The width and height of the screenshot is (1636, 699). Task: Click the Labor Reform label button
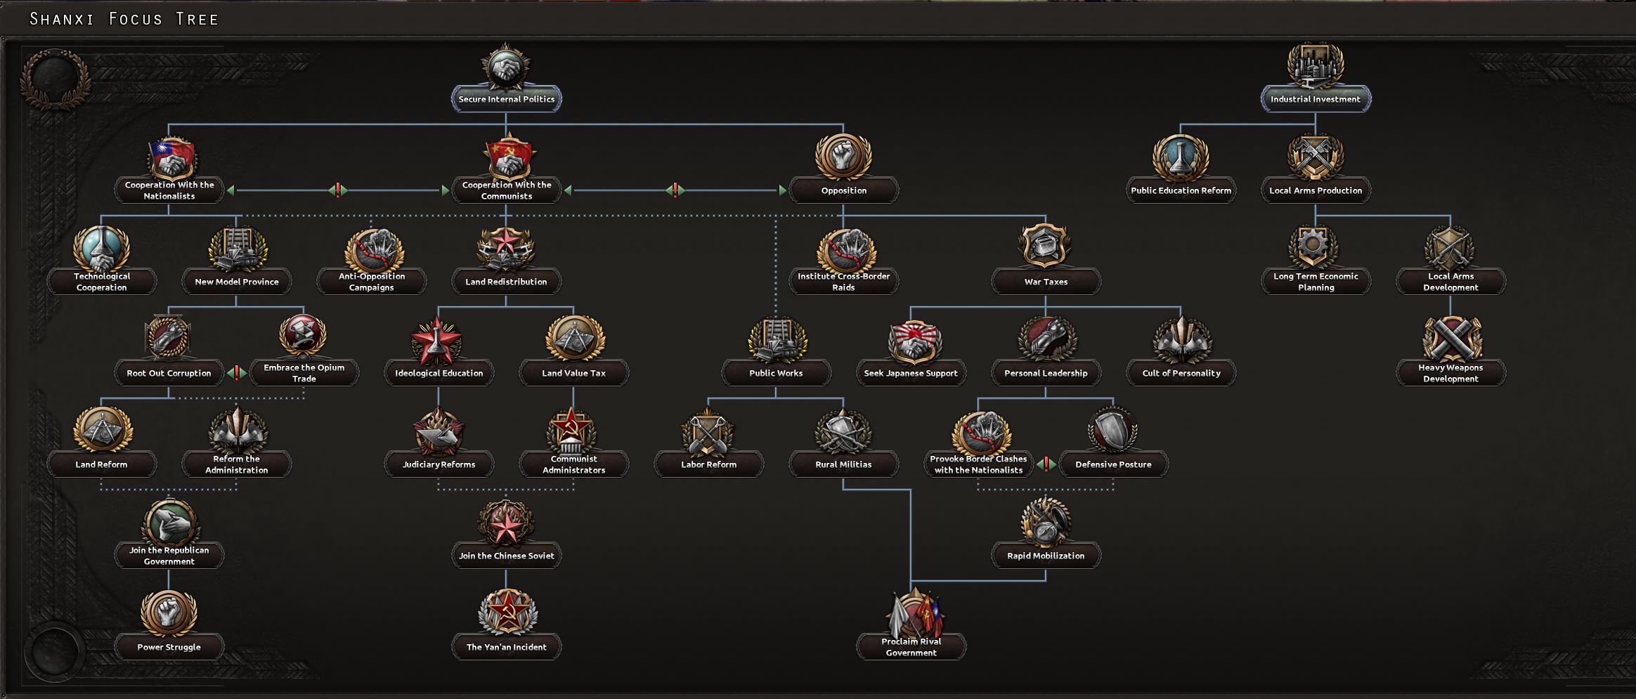click(708, 464)
